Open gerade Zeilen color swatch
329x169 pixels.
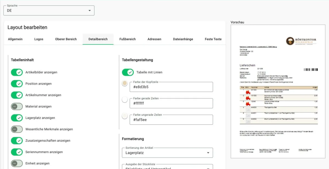click(x=125, y=100)
